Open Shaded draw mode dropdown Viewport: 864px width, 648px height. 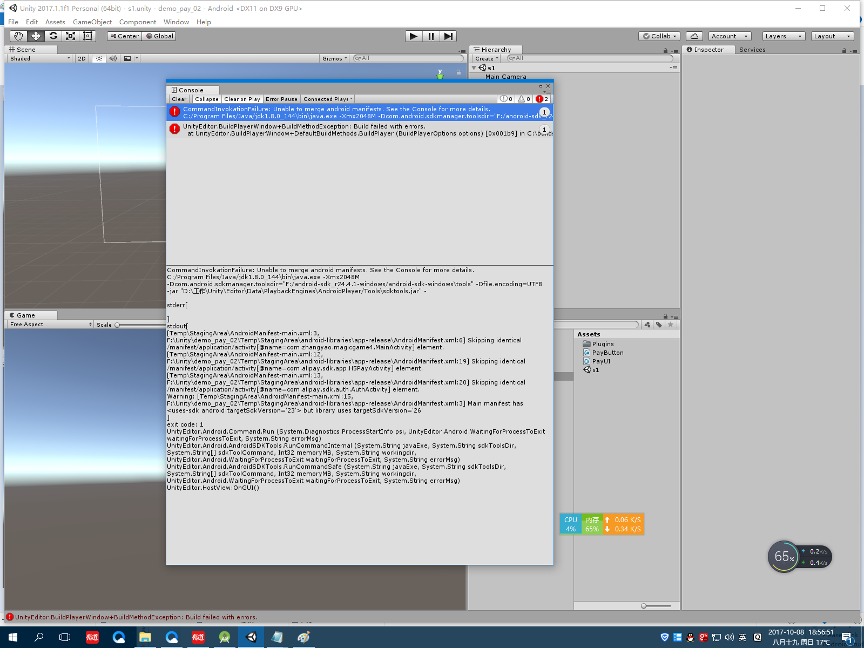(x=40, y=58)
